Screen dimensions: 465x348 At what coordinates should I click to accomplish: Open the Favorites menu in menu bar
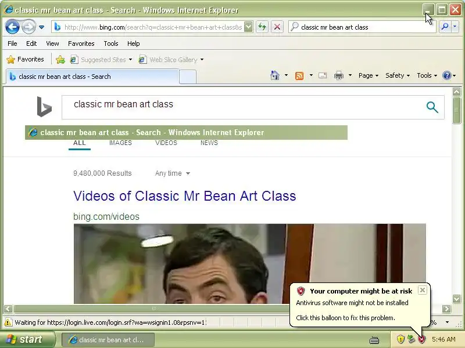[81, 43]
